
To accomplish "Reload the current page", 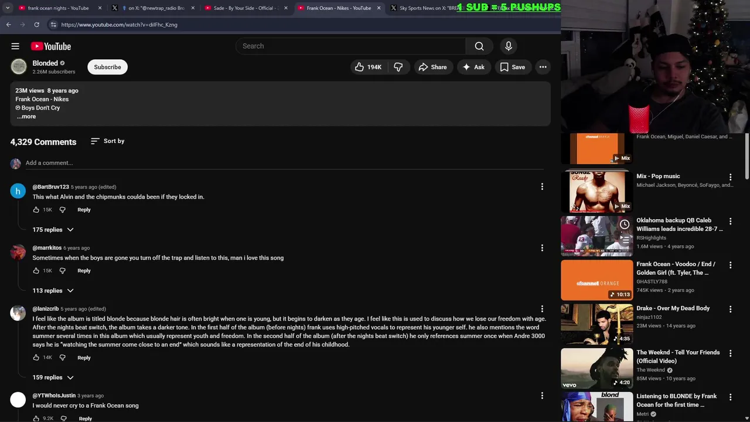I will (36, 25).
